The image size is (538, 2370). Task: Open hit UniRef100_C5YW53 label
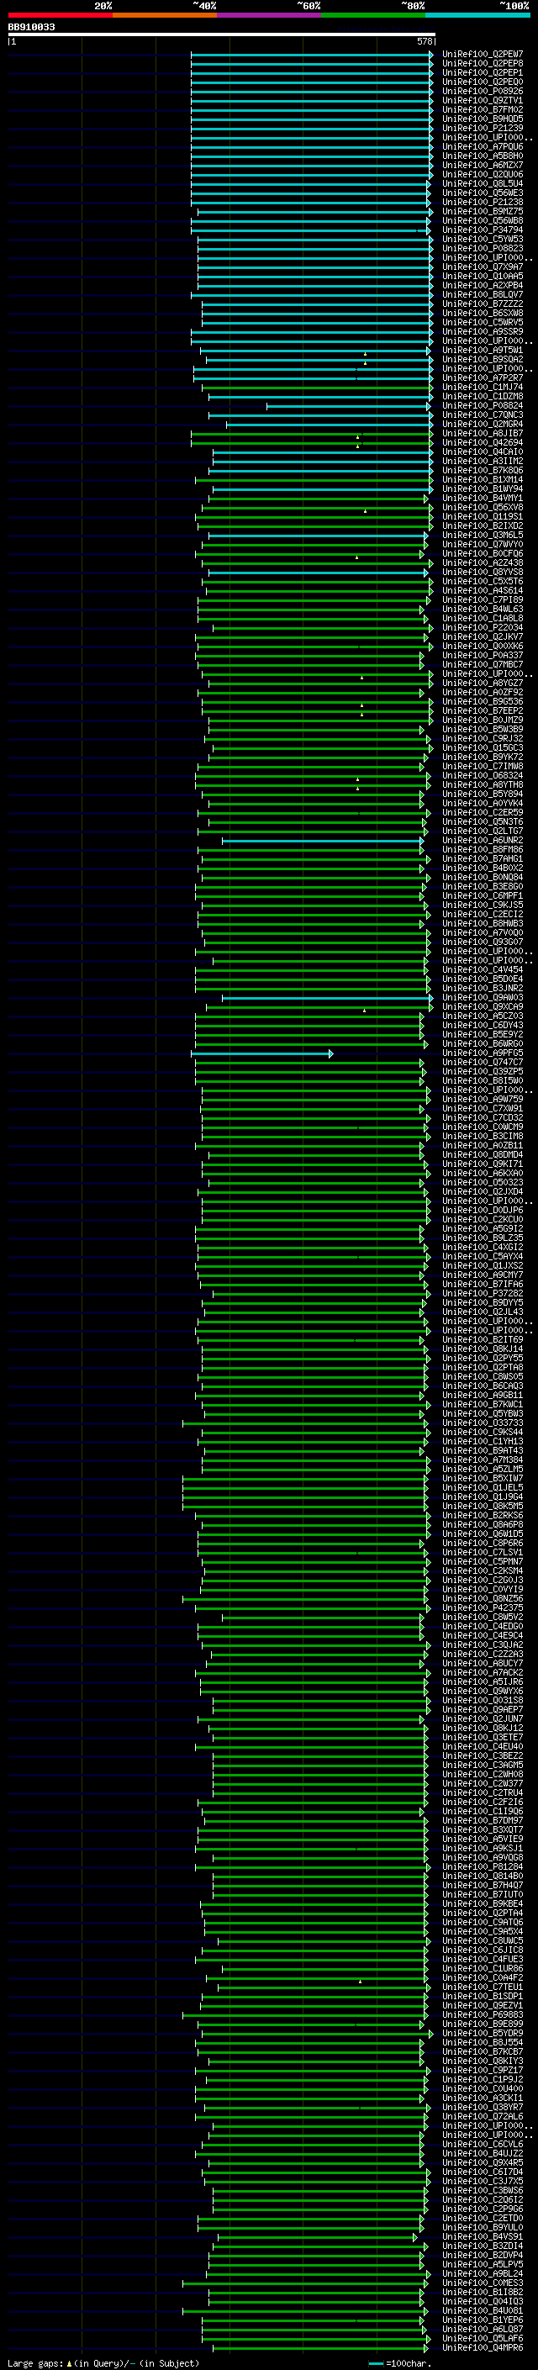483,240
